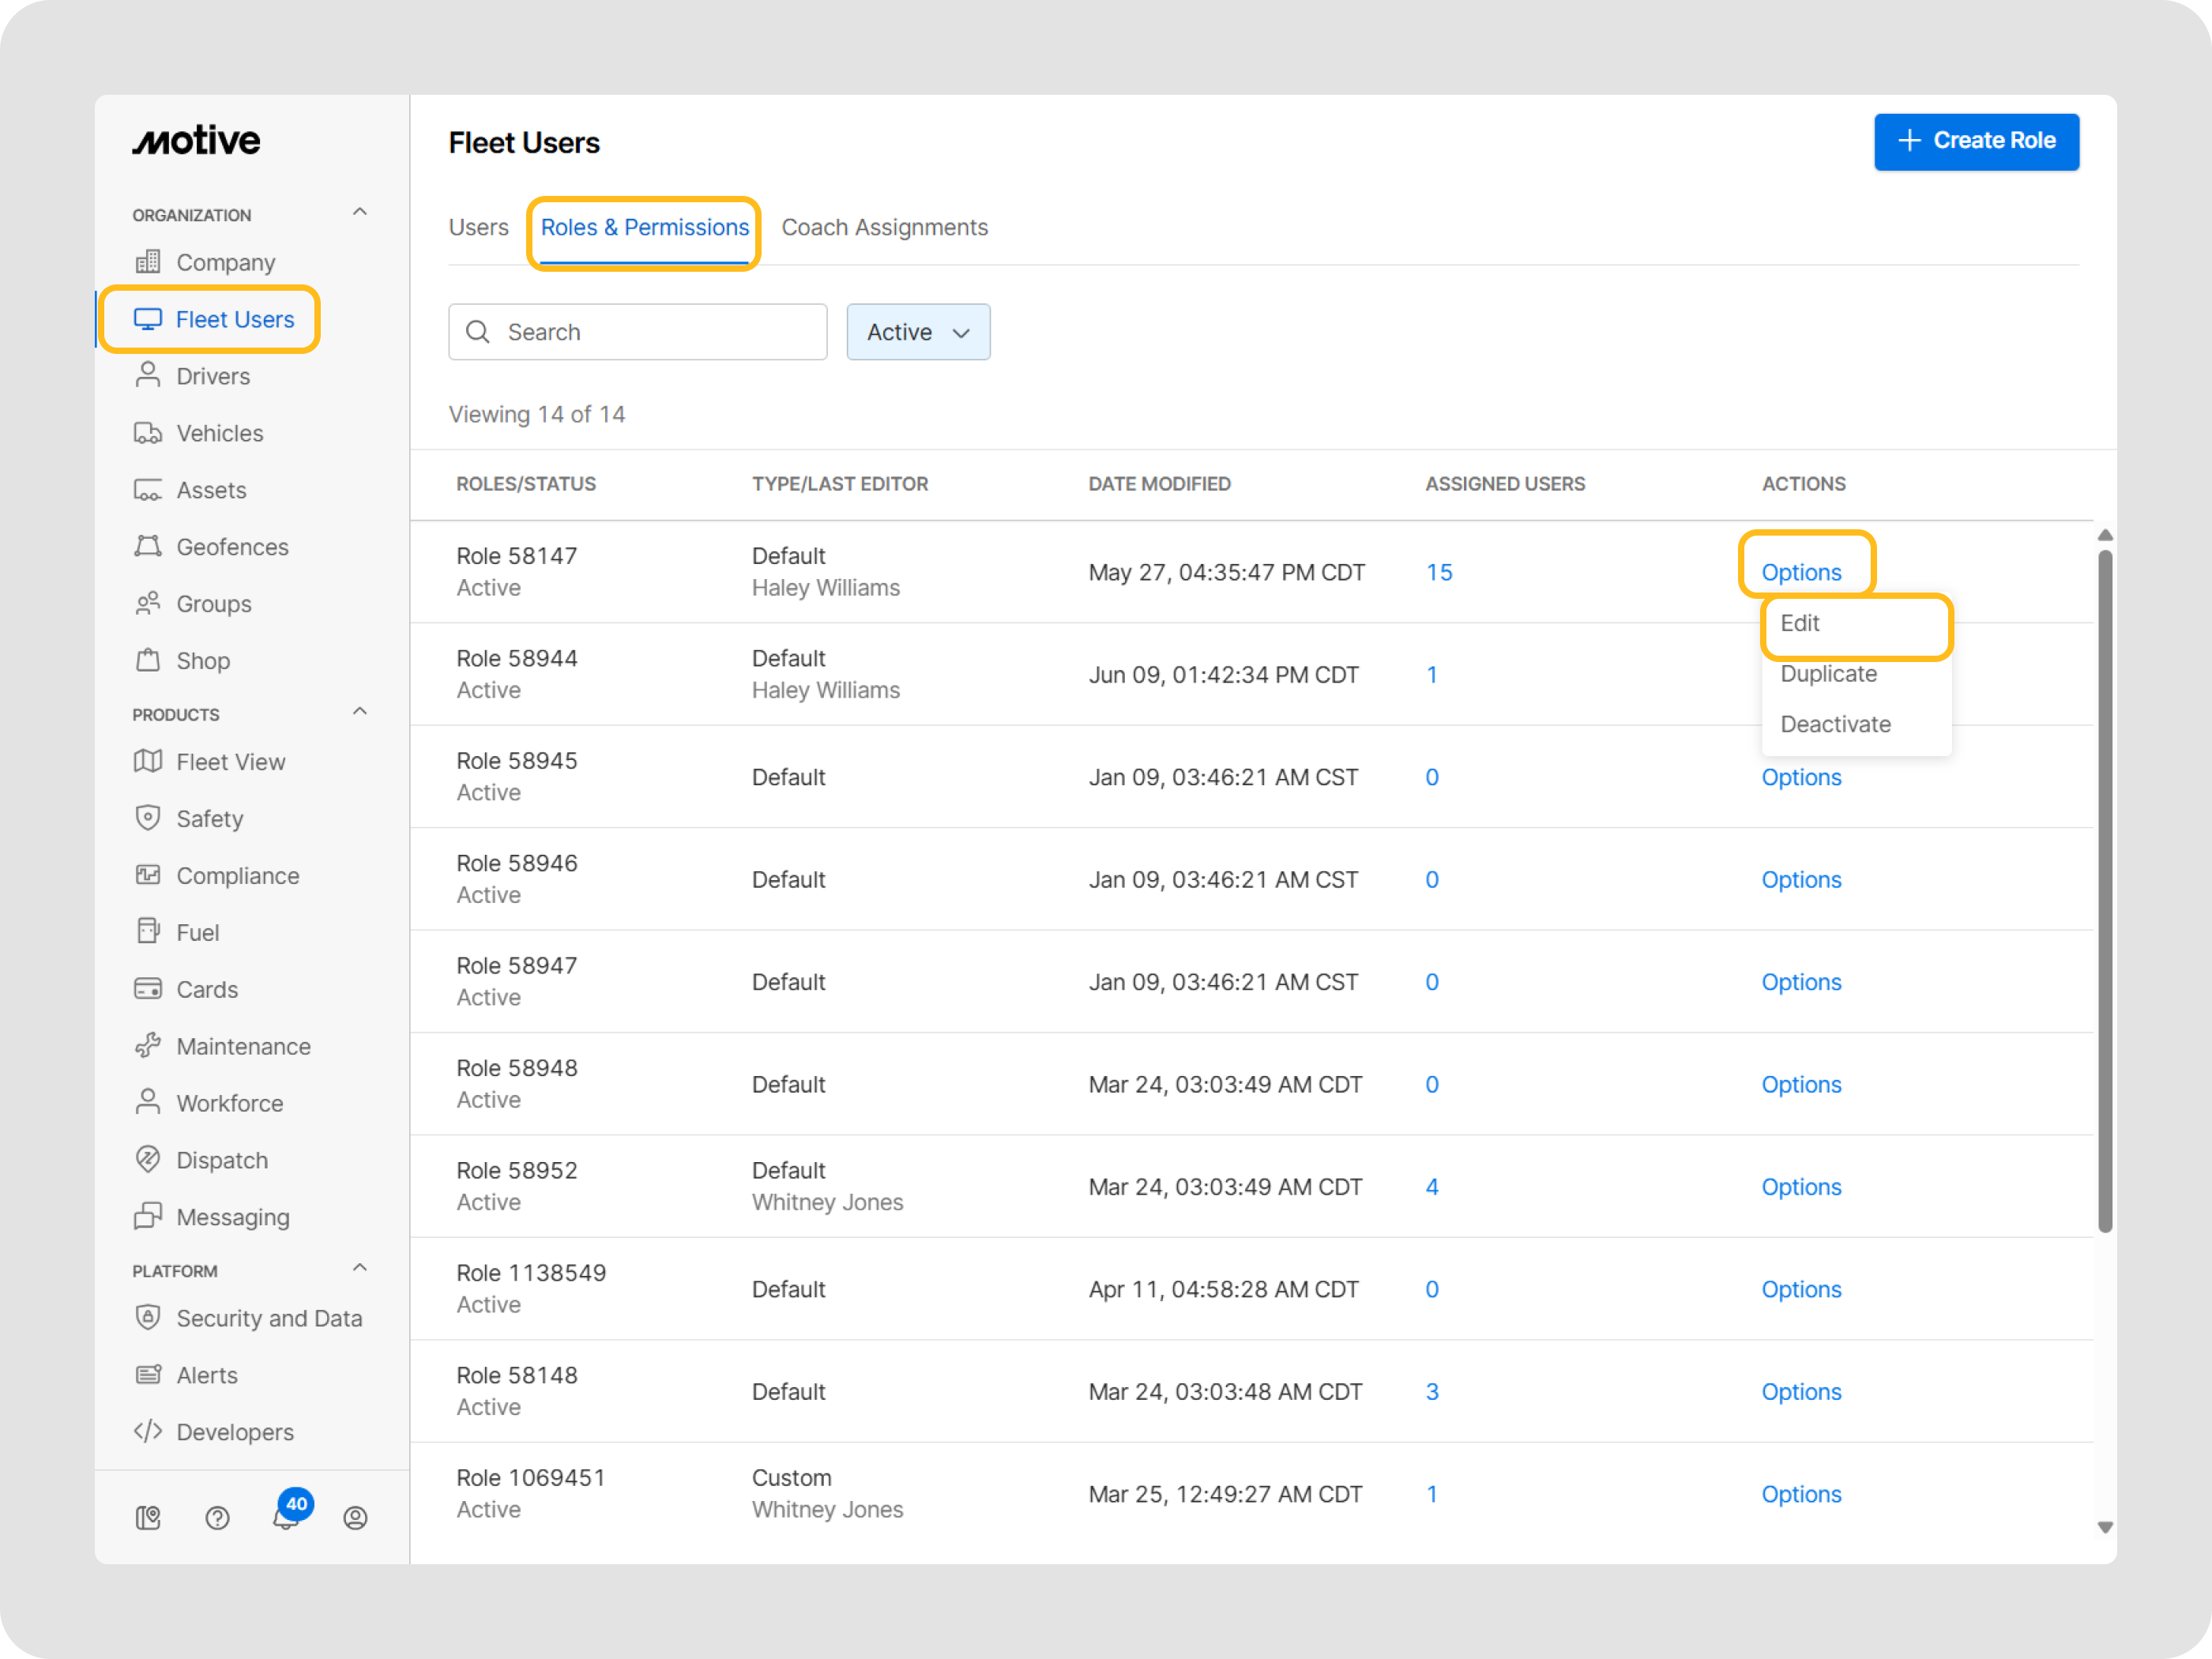The image size is (2212, 1659).
Task: Click the help question mark icon
Action: coord(217,1518)
